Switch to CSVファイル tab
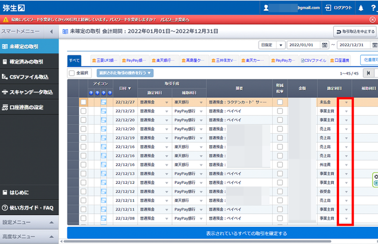Viewport: 378px width, 244px height. [314, 60]
